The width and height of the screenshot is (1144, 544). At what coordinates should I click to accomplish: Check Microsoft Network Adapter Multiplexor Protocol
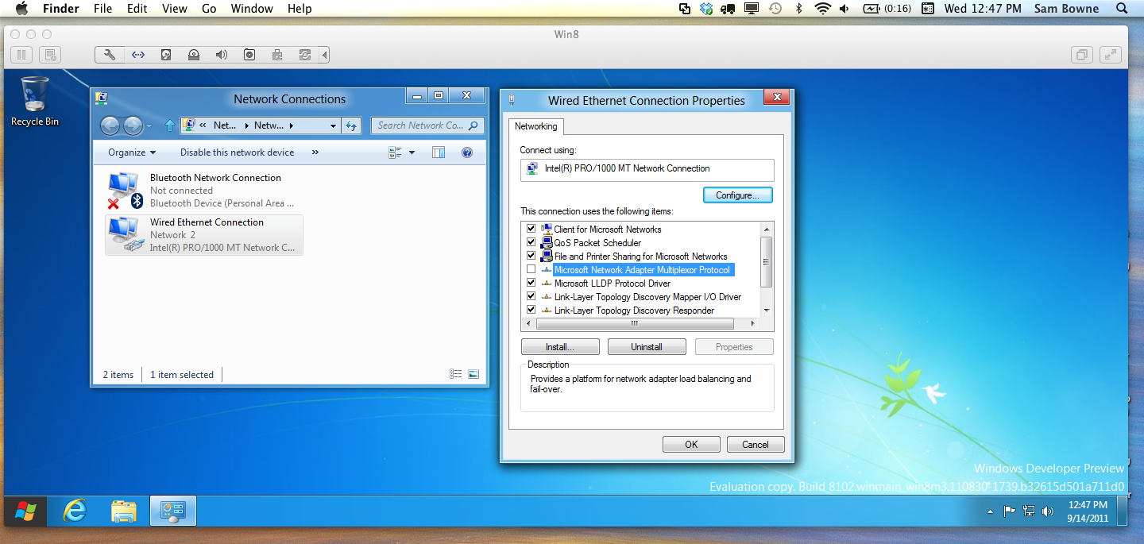531,270
